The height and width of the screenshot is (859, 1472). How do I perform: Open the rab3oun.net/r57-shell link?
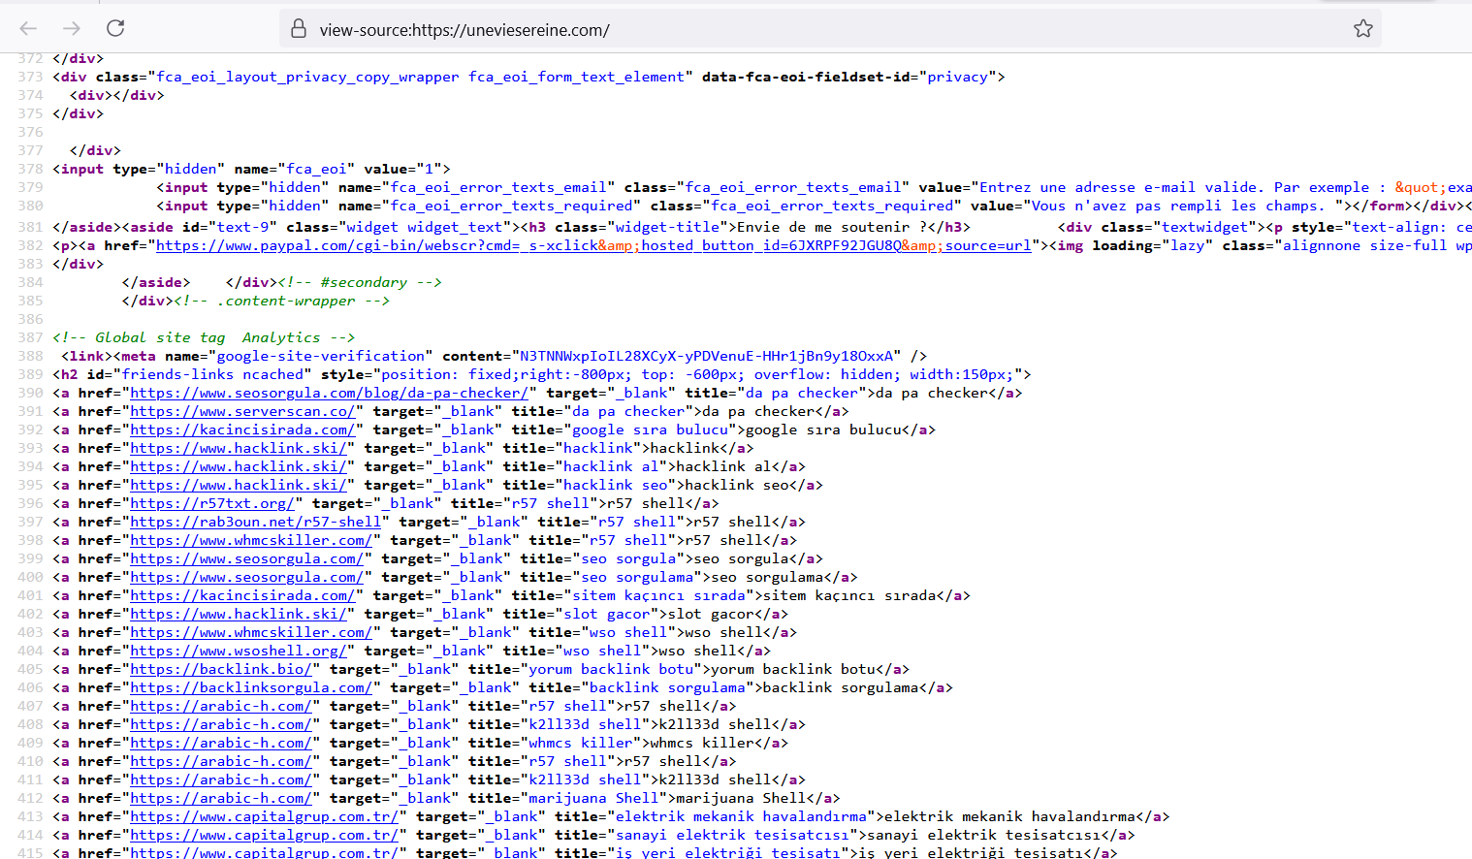click(x=255, y=522)
